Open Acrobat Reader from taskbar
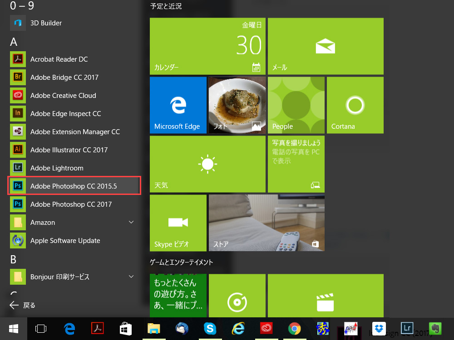 [x=97, y=329]
